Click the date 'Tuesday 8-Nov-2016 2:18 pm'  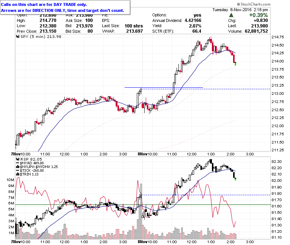point(240,10)
